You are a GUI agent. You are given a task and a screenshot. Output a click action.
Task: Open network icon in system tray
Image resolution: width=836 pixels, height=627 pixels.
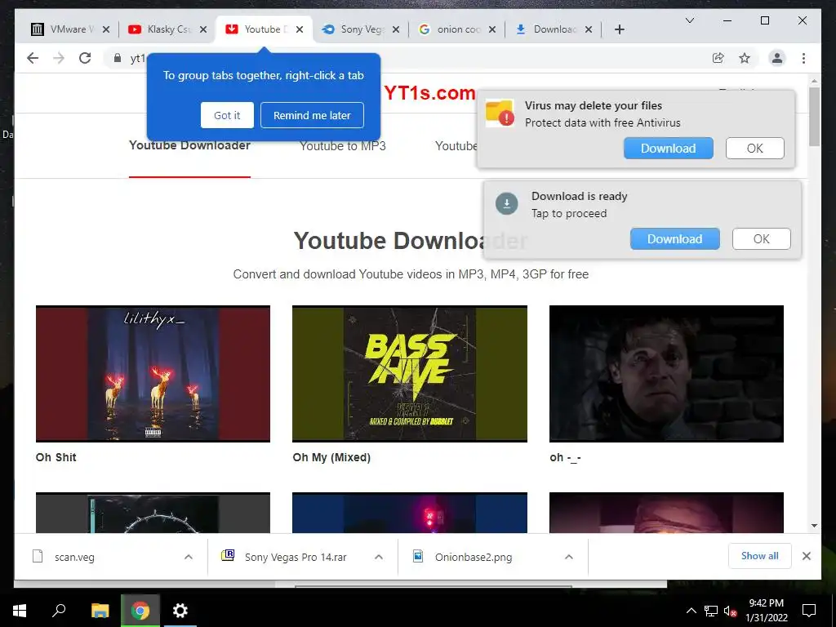711,611
